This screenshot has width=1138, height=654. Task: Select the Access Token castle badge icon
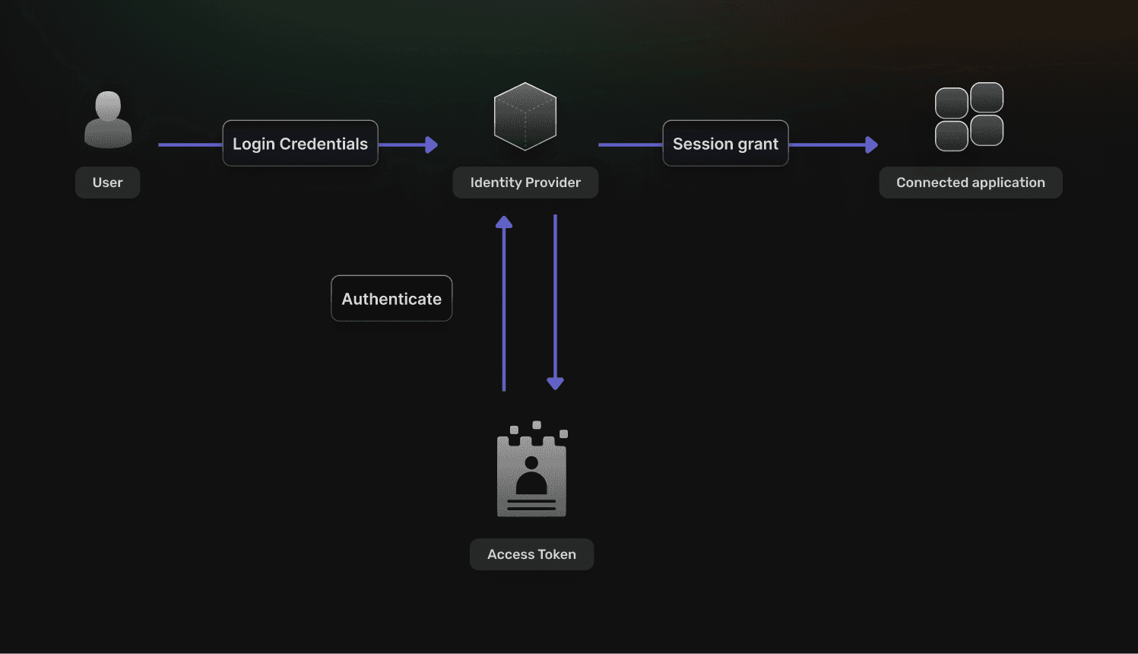[532, 469]
